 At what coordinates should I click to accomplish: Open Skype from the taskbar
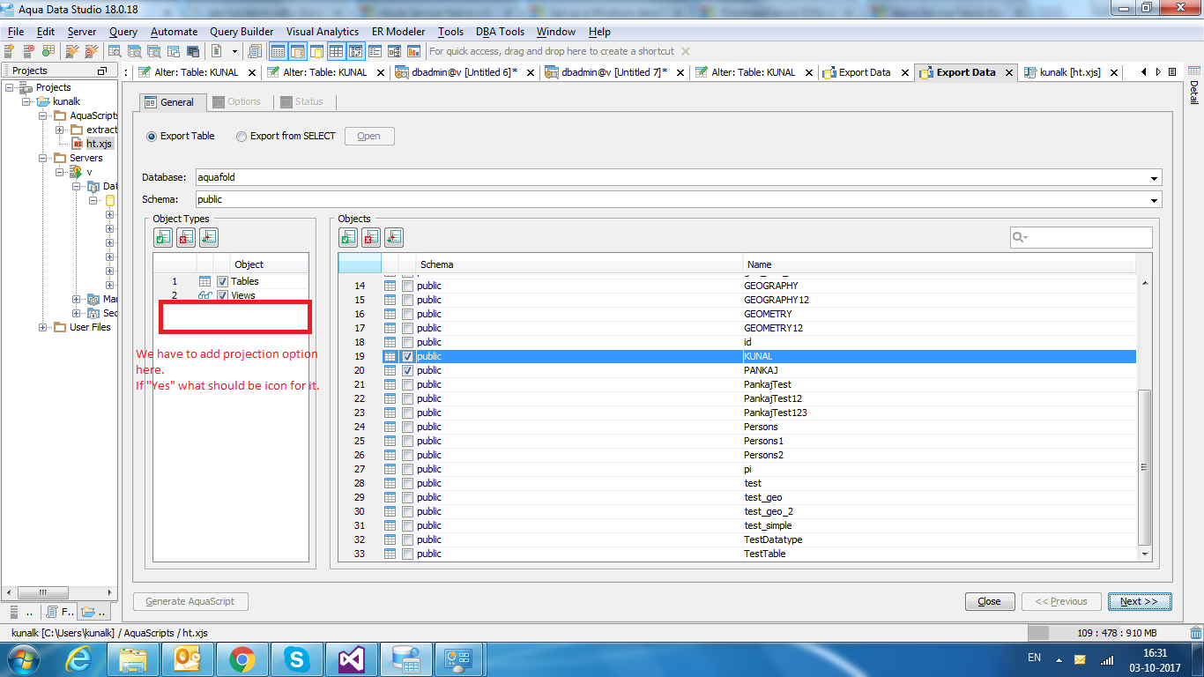pos(296,658)
